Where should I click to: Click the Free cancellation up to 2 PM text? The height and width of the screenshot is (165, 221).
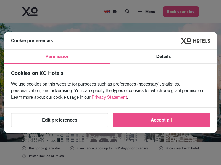coord(113,148)
